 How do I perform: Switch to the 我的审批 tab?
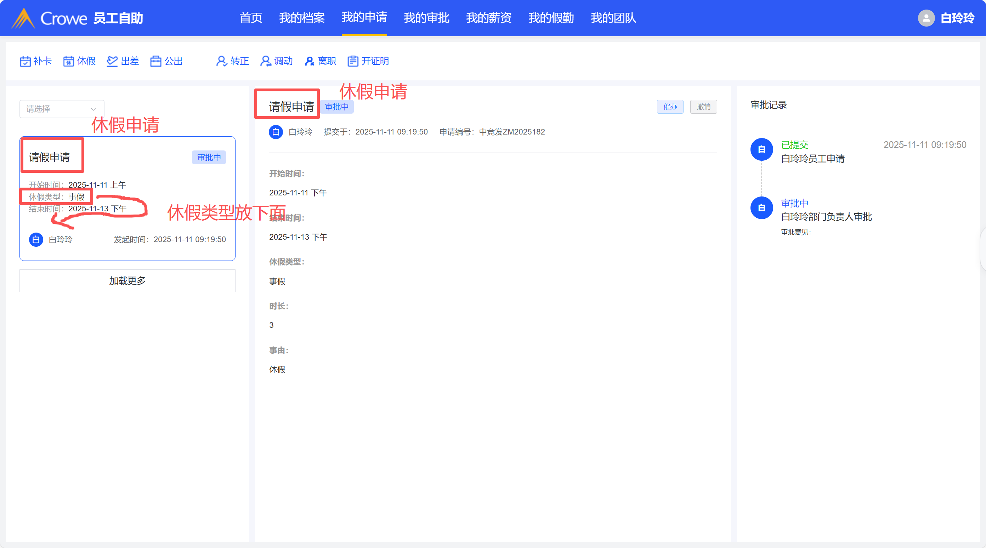tap(426, 18)
